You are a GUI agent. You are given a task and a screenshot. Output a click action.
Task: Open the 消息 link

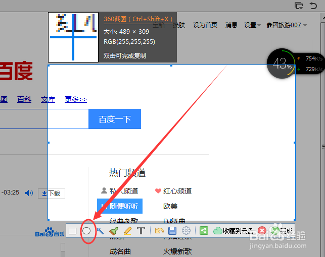[x=231, y=25]
